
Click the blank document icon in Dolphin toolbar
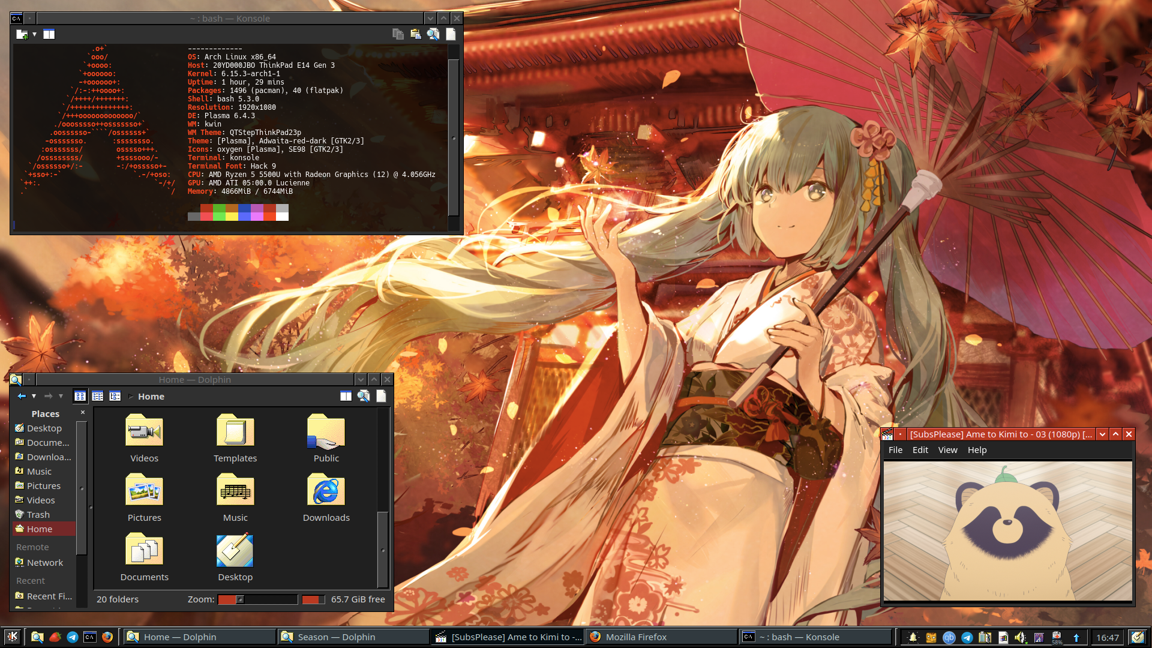(381, 396)
